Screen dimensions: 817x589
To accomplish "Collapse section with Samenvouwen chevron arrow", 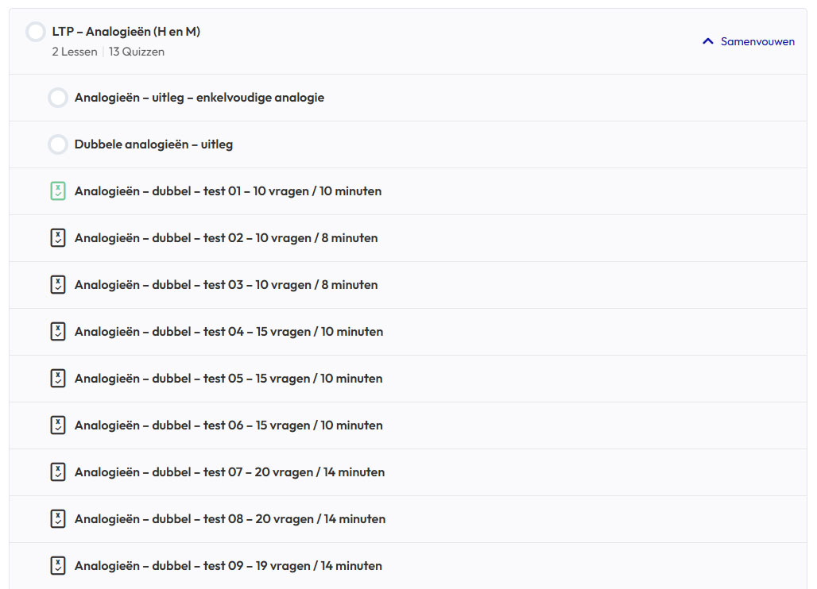I will (x=708, y=41).
